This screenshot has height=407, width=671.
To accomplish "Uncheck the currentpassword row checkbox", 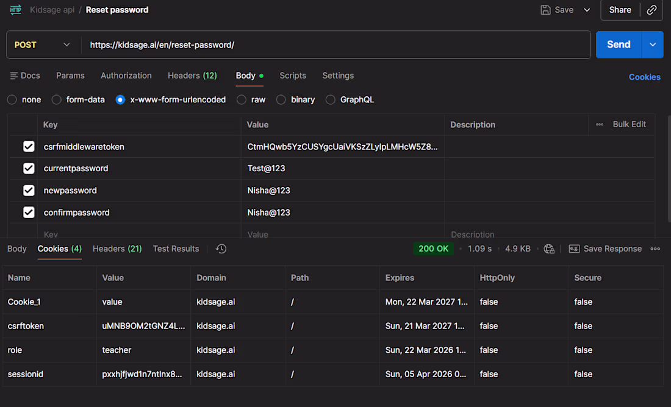I will [x=29, y=168].
